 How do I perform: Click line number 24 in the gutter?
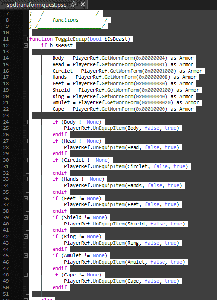point(6,122)
